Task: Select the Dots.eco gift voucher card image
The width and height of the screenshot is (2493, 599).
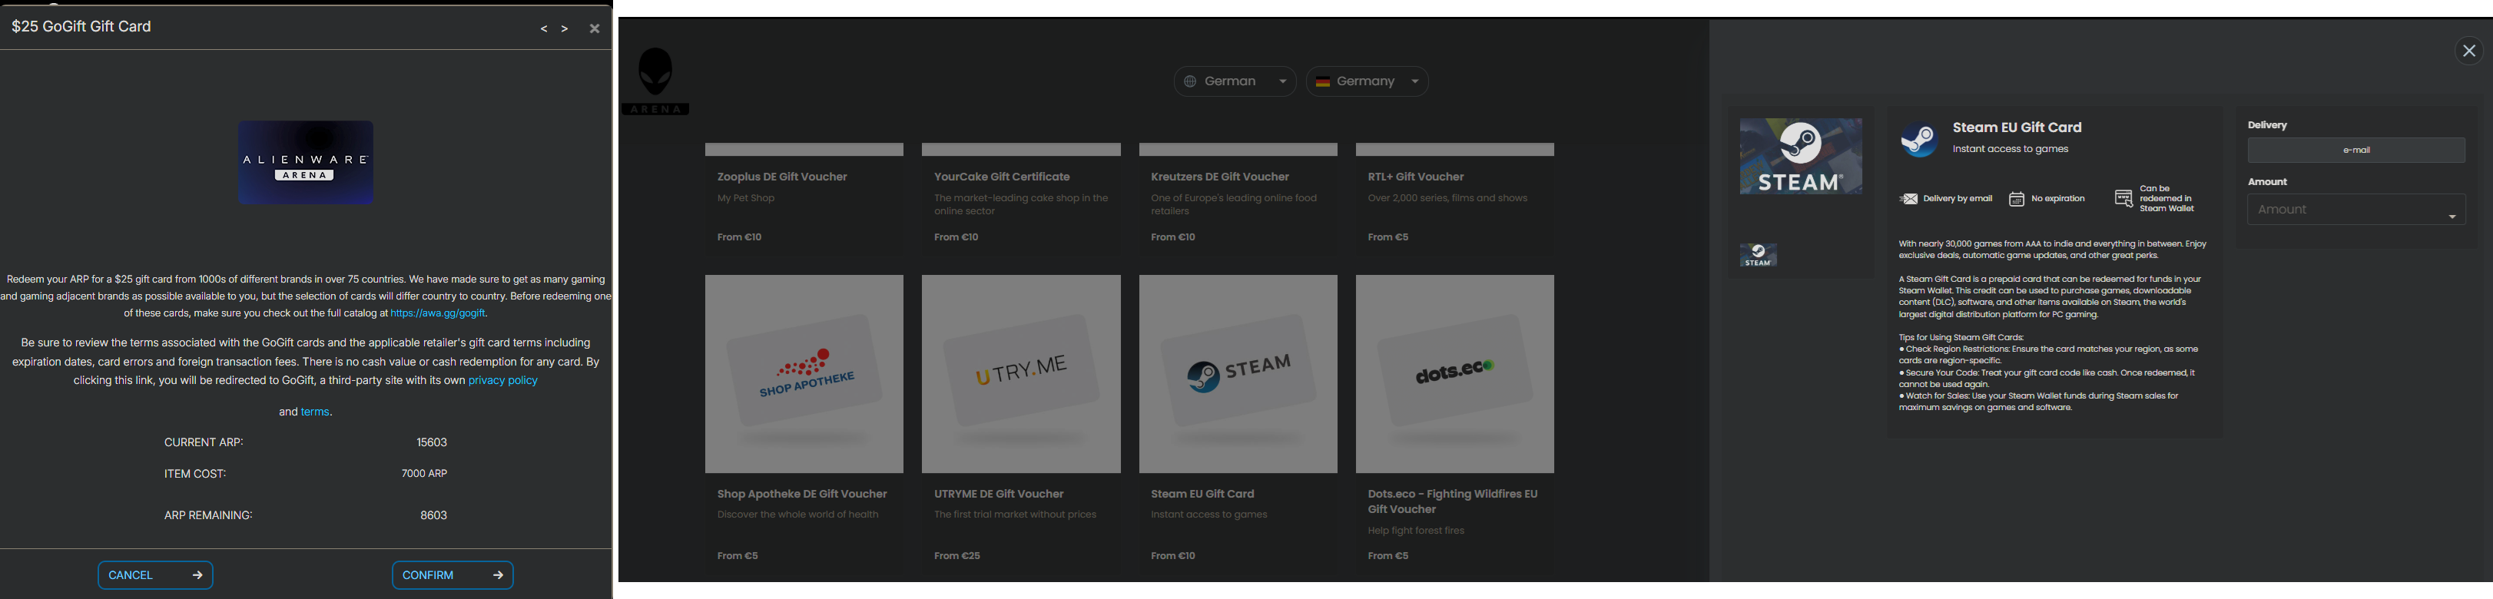Action: (x=1454, y=375)
